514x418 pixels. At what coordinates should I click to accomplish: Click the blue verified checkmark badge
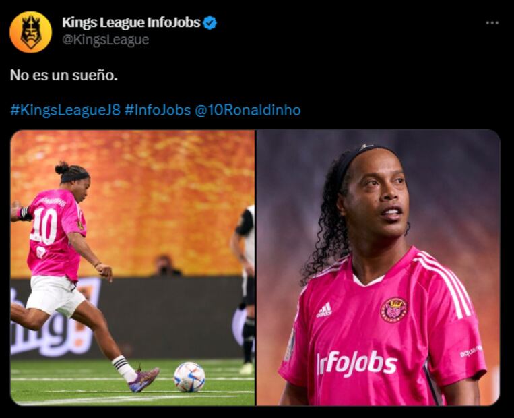210,23
